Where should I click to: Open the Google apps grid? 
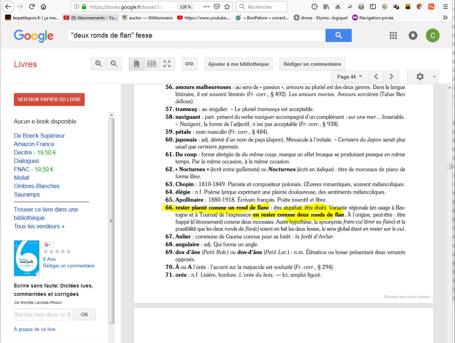tap(393, 35)
